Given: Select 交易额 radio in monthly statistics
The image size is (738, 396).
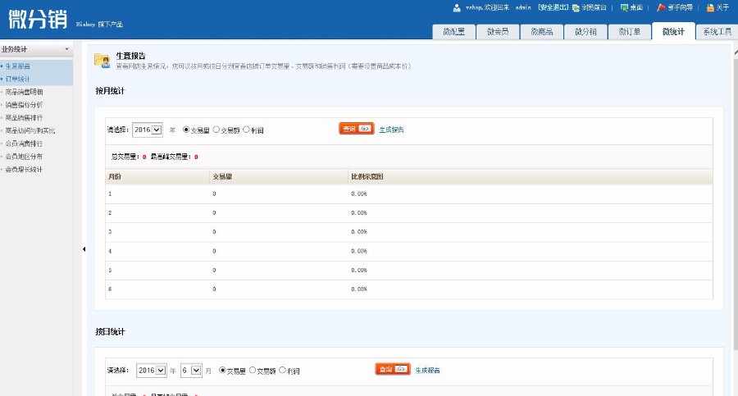Looking at the screenshot, I should [216, 130].
